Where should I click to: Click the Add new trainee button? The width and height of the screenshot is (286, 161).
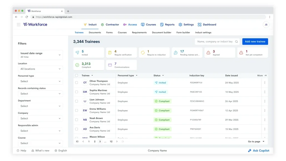[x=255, y=42]
